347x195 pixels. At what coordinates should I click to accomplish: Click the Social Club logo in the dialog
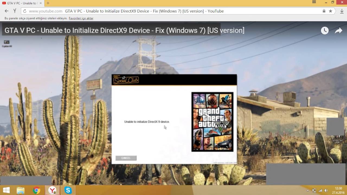click(x=126, y=80)
